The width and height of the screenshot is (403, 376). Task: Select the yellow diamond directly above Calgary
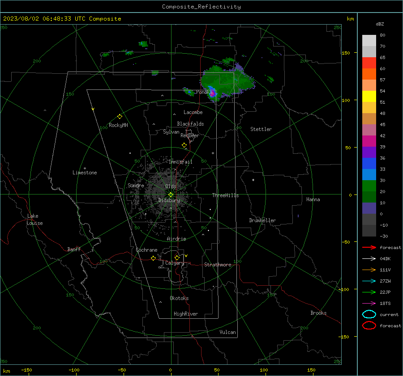[x=177, y=258]
